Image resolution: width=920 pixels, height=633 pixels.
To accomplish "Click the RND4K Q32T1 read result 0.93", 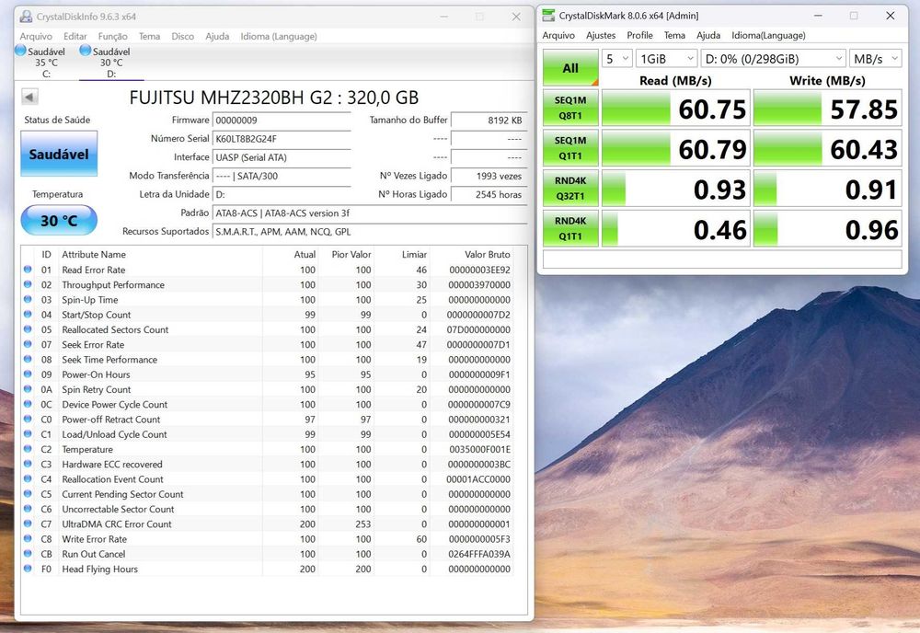I will coord(676,189).
